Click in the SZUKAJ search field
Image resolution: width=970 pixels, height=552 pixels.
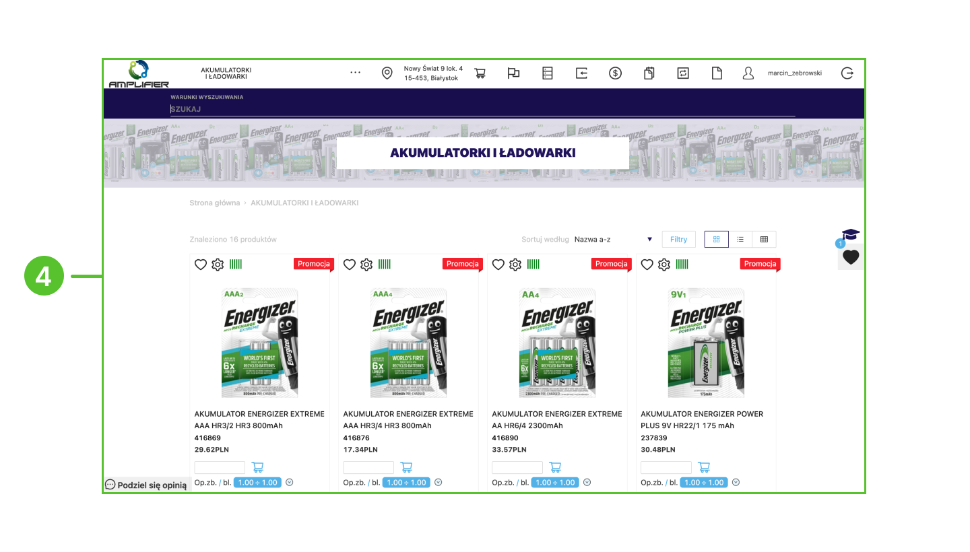click(x=482, y=109)
